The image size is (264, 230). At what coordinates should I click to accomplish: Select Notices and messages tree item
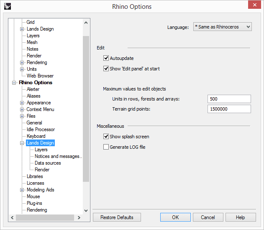(58, 156)
